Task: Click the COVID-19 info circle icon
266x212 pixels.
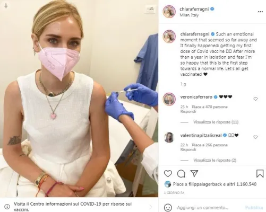Action: [7, 206]
